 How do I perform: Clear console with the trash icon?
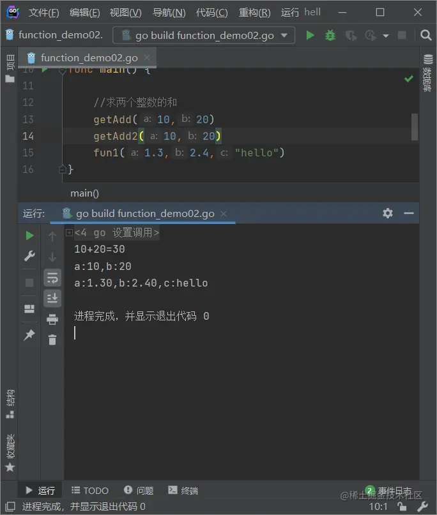[52, 340]
